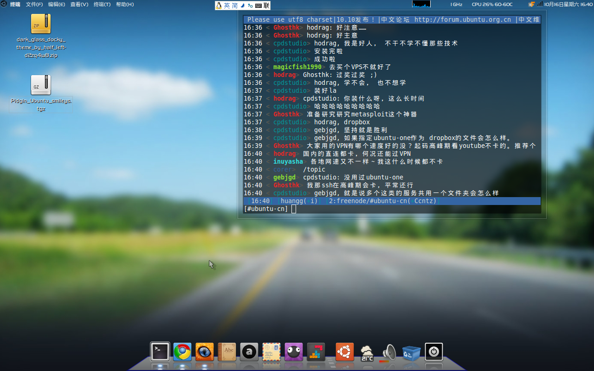The height and width of the screenshot is (371, 594).
Task: Open Google Chrome from the dock
Action: click(x=182, y=352)
